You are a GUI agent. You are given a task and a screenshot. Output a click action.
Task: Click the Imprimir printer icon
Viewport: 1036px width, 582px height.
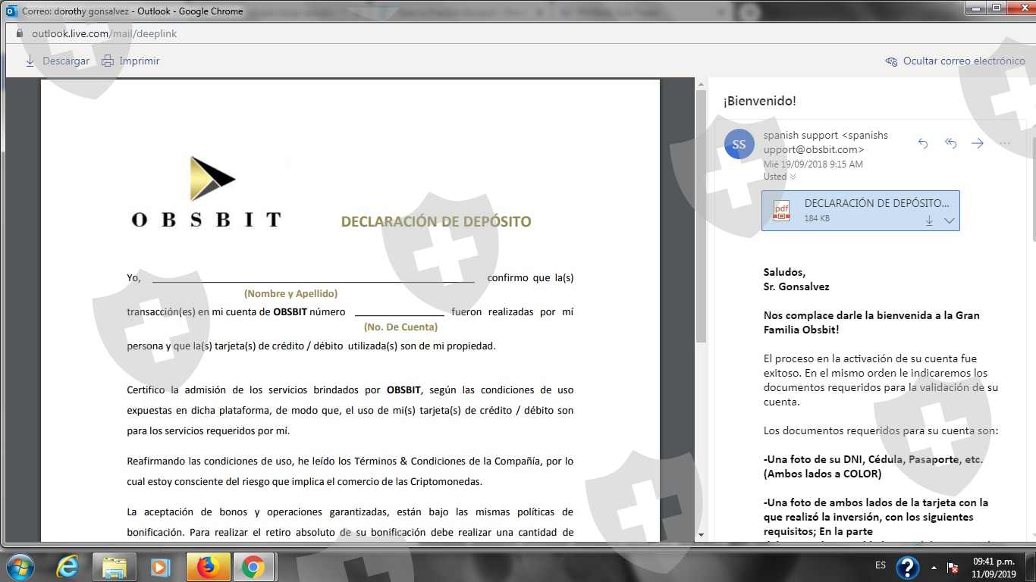coord(108,61)
